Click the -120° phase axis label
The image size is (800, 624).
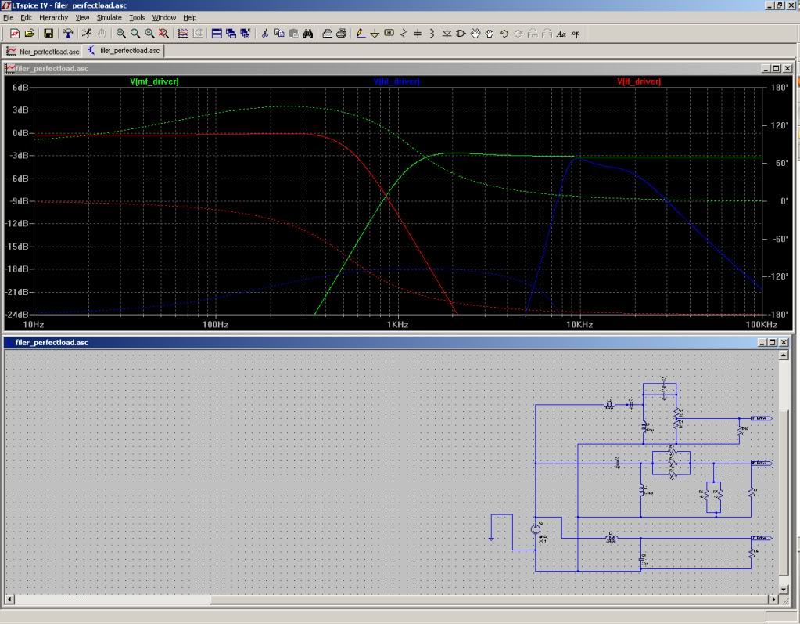tap(779, 276)
